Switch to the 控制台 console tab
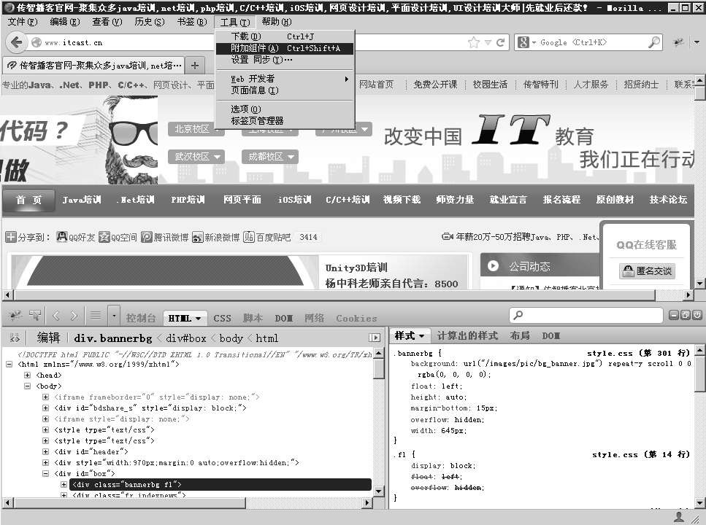706x525 pixels. point(141,319)
